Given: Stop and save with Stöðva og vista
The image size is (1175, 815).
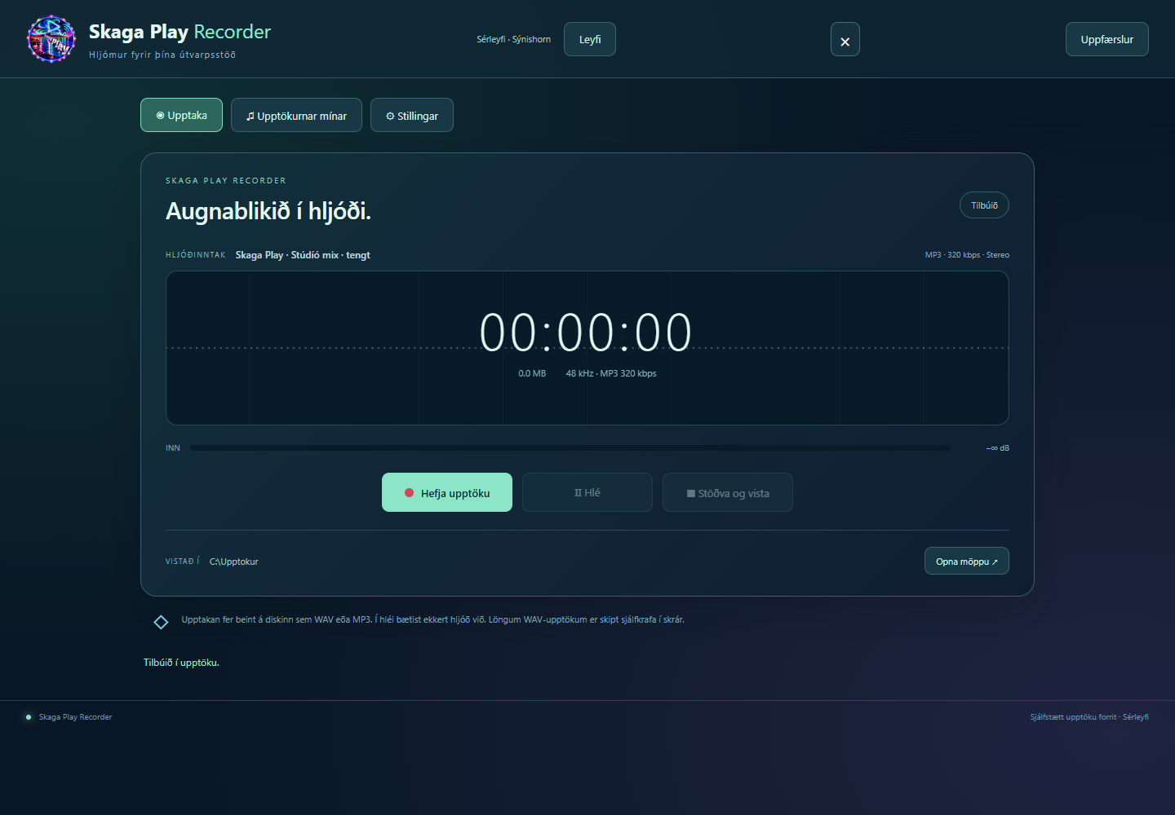Looking at the screenshot, I should click(728, 492).
